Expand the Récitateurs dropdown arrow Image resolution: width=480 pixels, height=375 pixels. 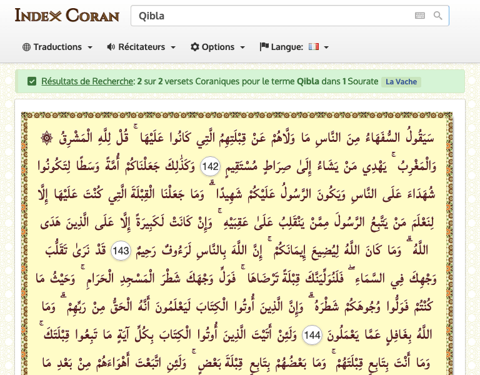point(173,47)
